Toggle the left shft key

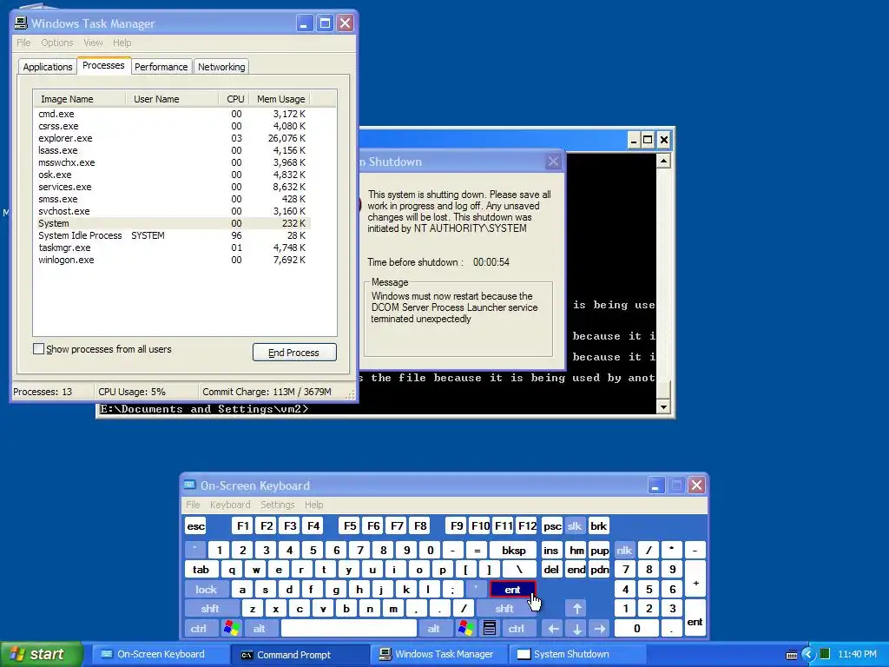(210, 609)
